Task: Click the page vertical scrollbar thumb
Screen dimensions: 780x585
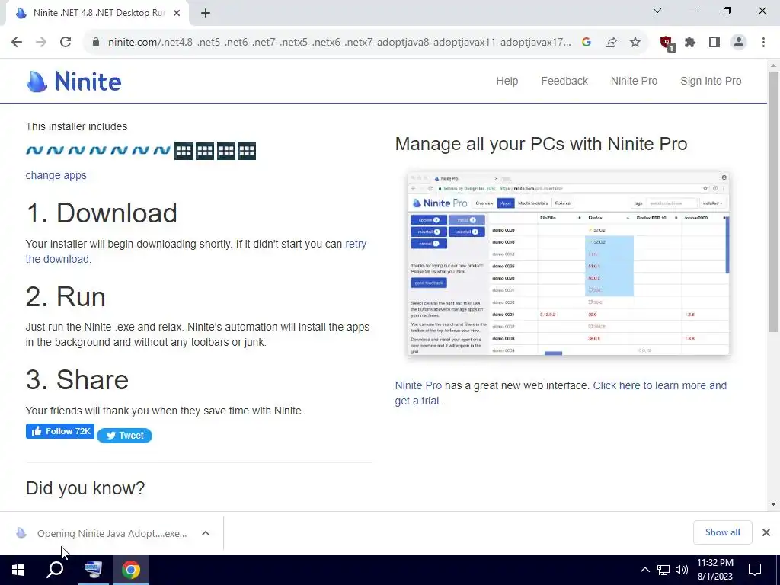Action: 773,201
